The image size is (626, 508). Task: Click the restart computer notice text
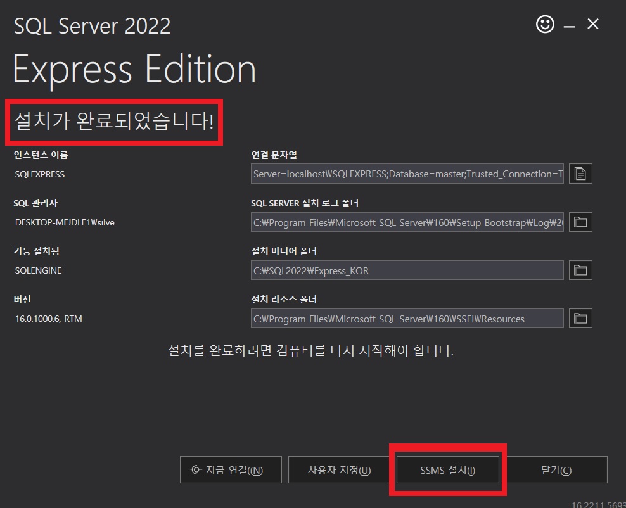pos(312,350)
